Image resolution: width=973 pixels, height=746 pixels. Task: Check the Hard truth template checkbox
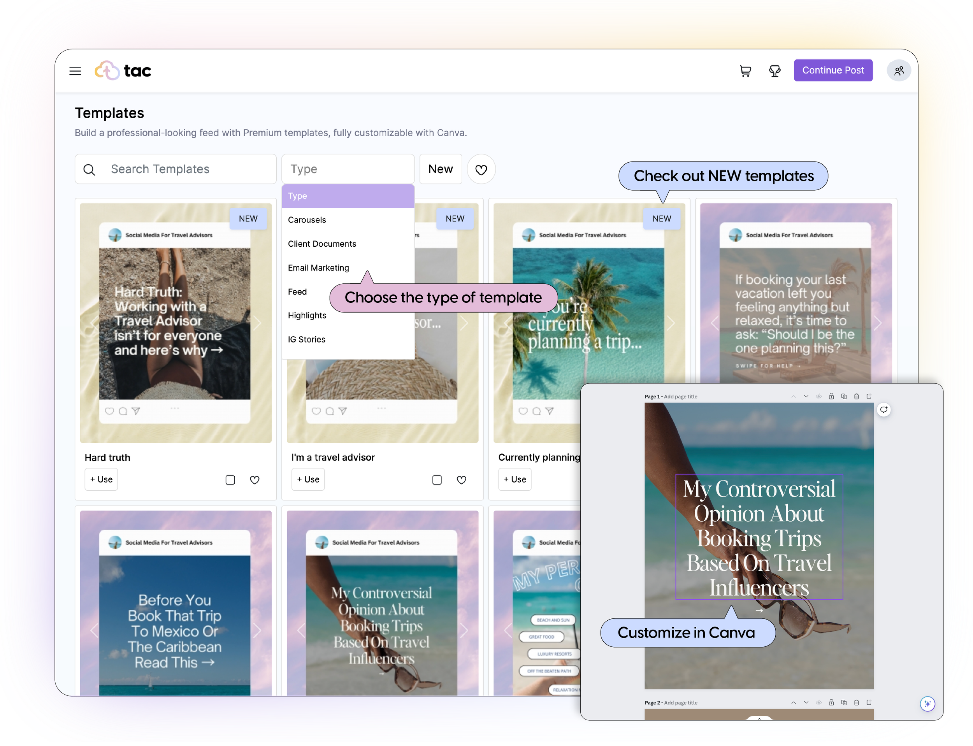point(230,480)
